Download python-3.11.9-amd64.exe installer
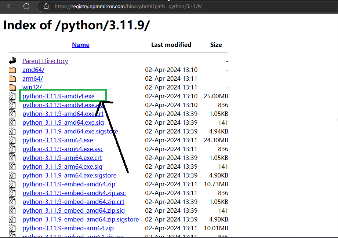338x238 pixels. (x=58, y=96)
